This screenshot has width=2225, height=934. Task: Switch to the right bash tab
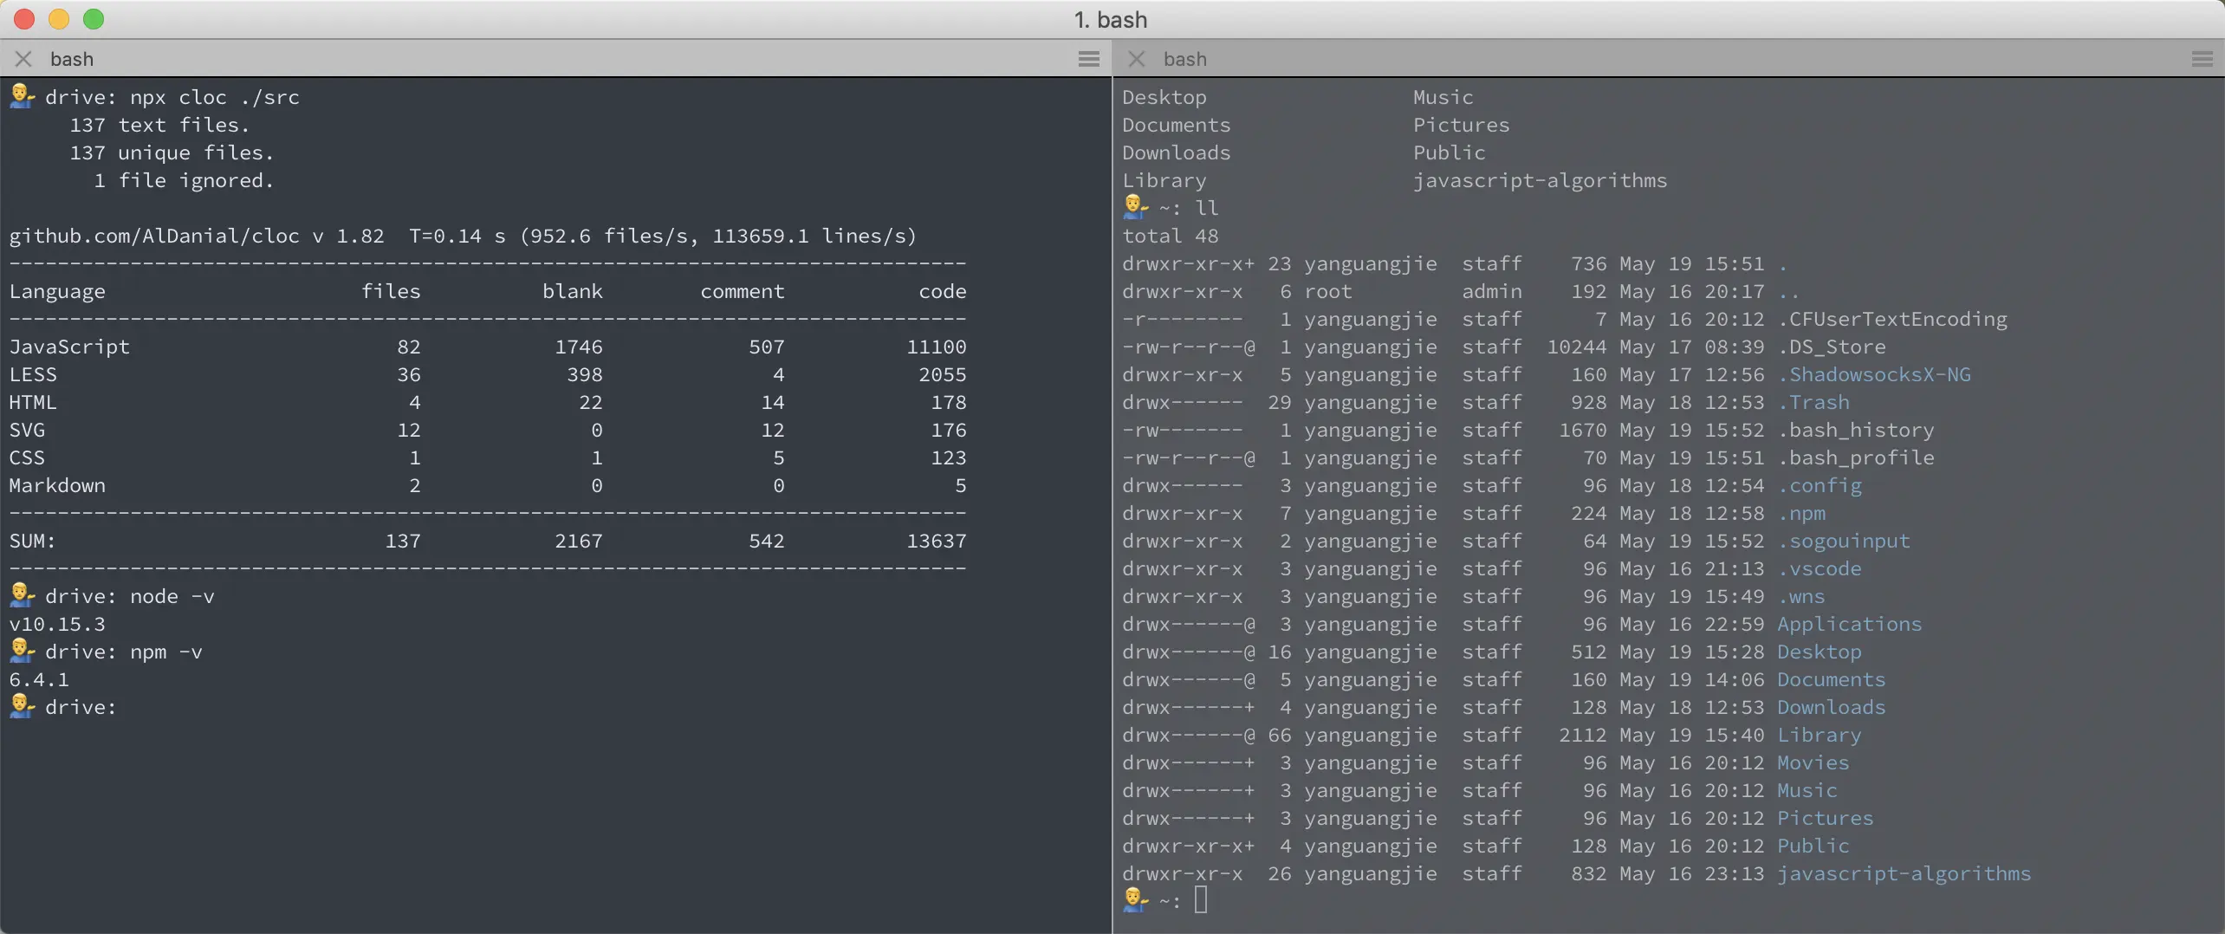click(x=1184, y=59)
